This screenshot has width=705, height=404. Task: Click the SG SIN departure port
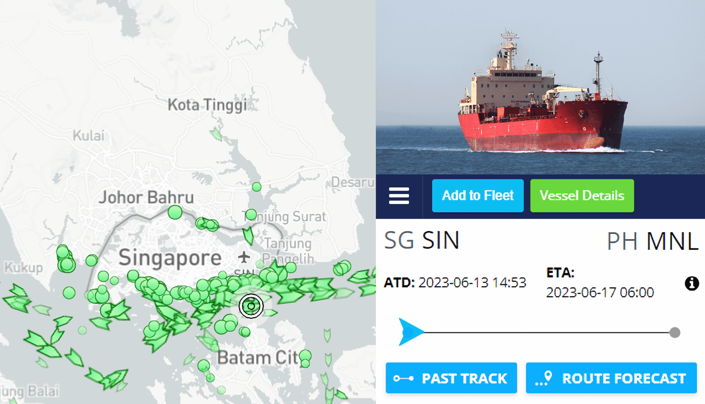tap(422, 240)
